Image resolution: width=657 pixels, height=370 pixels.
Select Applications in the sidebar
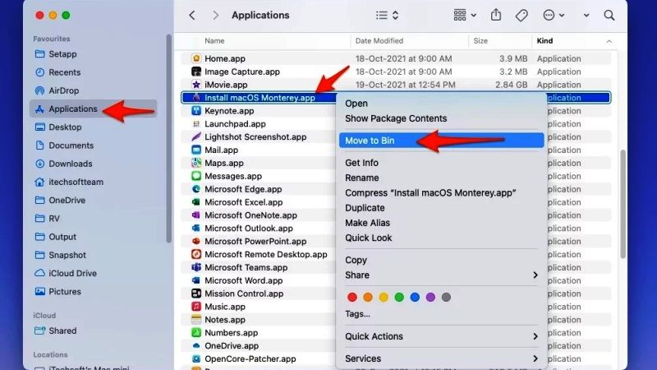coord(93,109)
